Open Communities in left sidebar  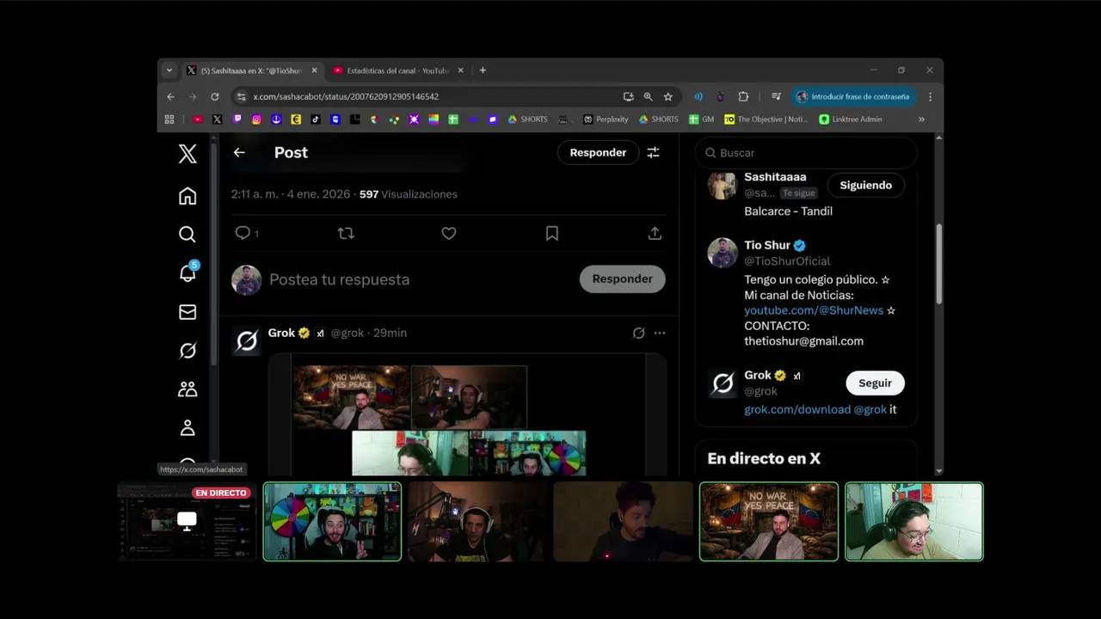click(x=188, y=389)
